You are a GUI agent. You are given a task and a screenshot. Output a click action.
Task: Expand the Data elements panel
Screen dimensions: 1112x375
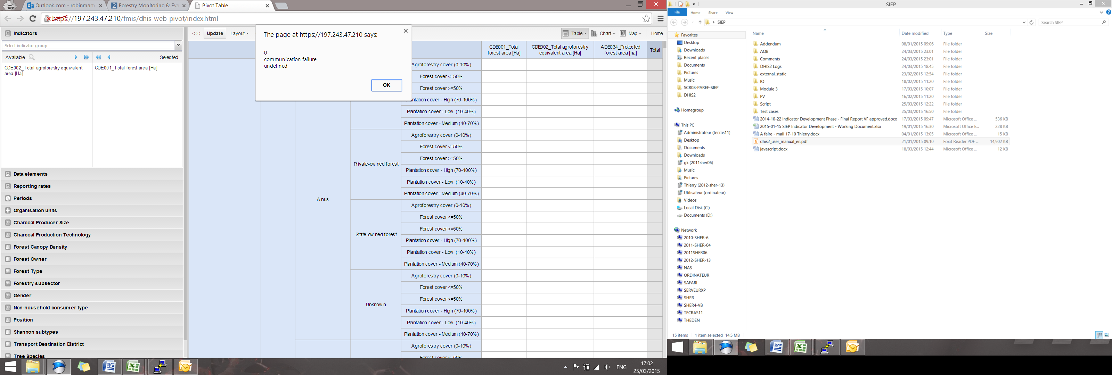pyautogui.click(x=30, y=174)
